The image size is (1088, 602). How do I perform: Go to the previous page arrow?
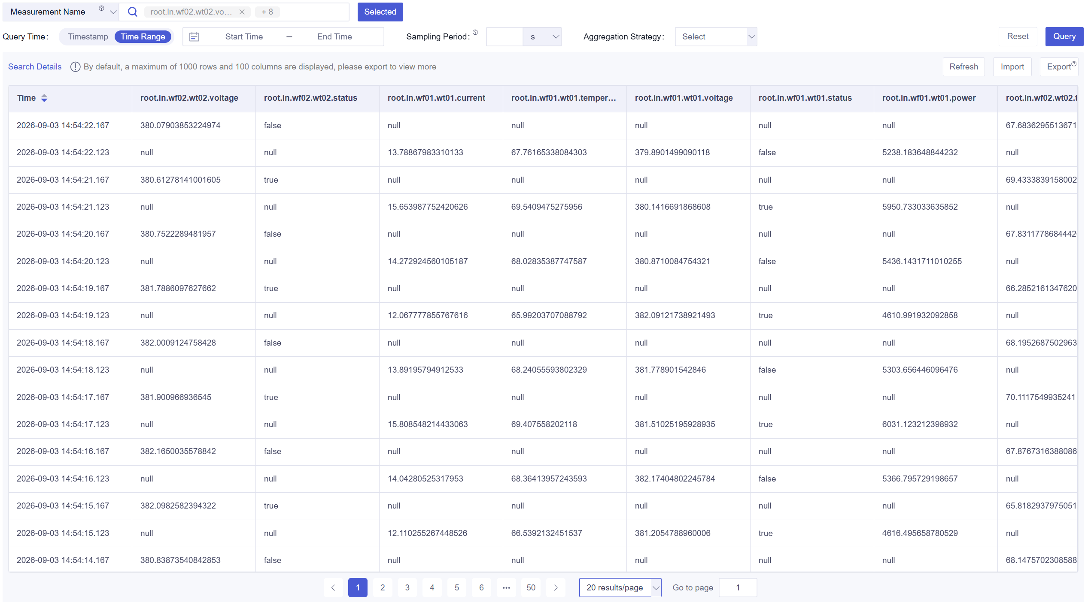tap(333, 588)
